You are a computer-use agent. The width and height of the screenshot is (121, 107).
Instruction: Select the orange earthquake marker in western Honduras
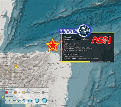[16, 66]
